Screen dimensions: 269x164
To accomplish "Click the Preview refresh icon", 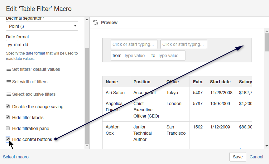I will [96, 22].
